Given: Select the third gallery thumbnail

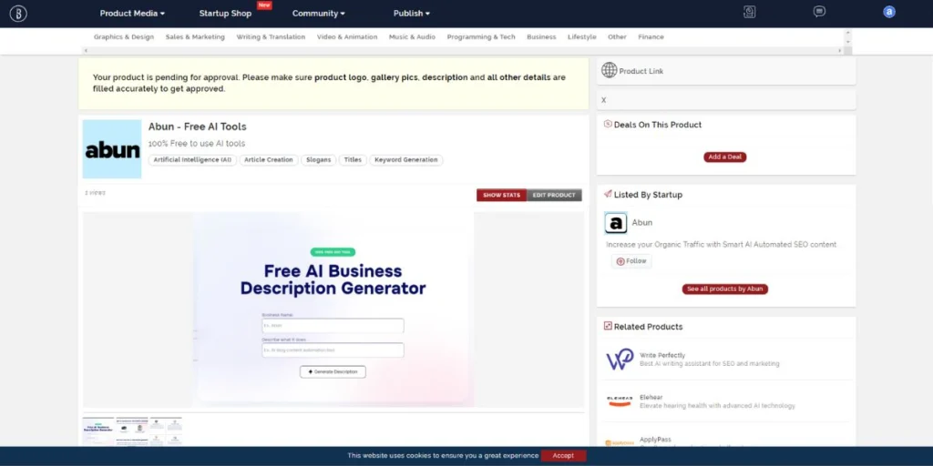Looking at the screenshot, I should tap(166, 431).
